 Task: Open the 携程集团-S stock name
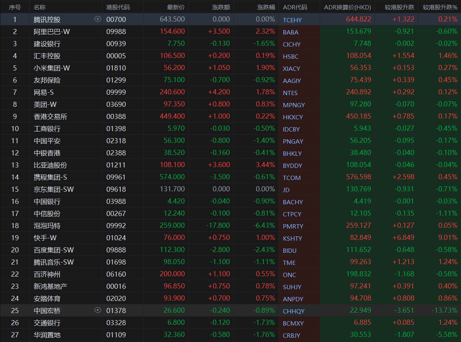[x=50, y=177]
